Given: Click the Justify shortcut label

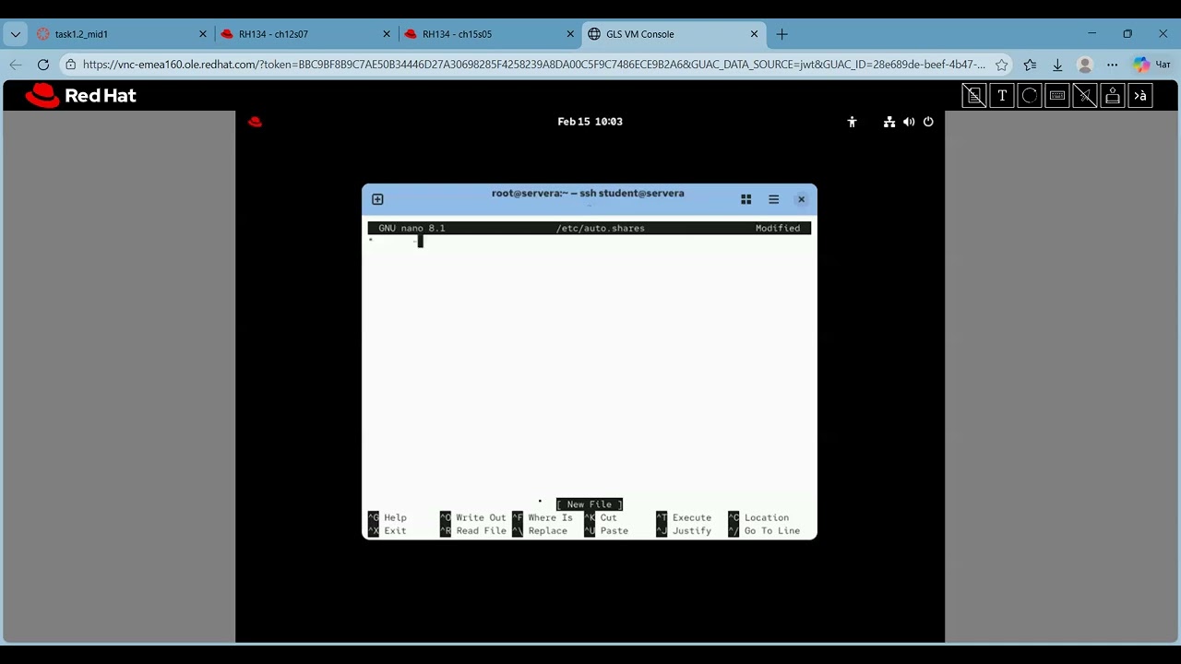Looking at the screenshot, I should 691,530.
